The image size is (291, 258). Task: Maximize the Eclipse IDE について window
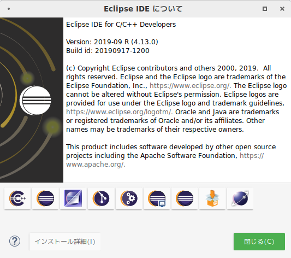click(x=265, y=9)
